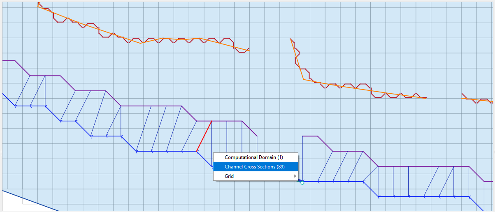Click the dark red zigzag start at top-left

pyautogui.click(x=40, y=5)
